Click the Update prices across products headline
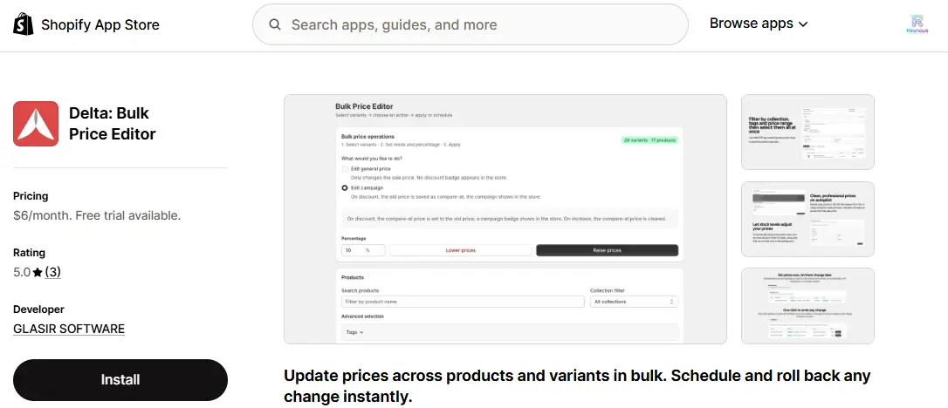The image size is (948, 408). (x=577, y=386)
